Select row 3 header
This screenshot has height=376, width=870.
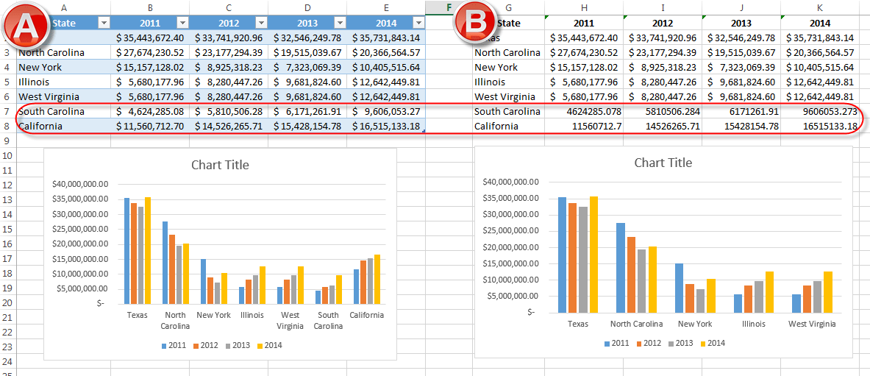click(x=8, y=53)
